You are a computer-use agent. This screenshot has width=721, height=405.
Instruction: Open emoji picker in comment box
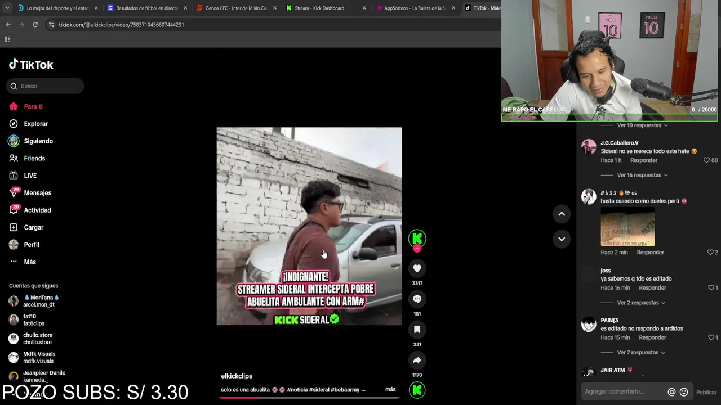point(684,392)
